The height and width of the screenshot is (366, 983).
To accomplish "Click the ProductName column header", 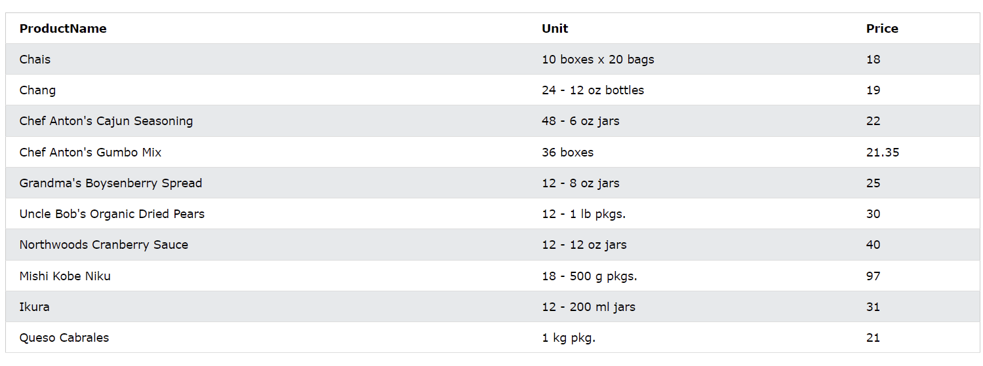I will 63,29.
